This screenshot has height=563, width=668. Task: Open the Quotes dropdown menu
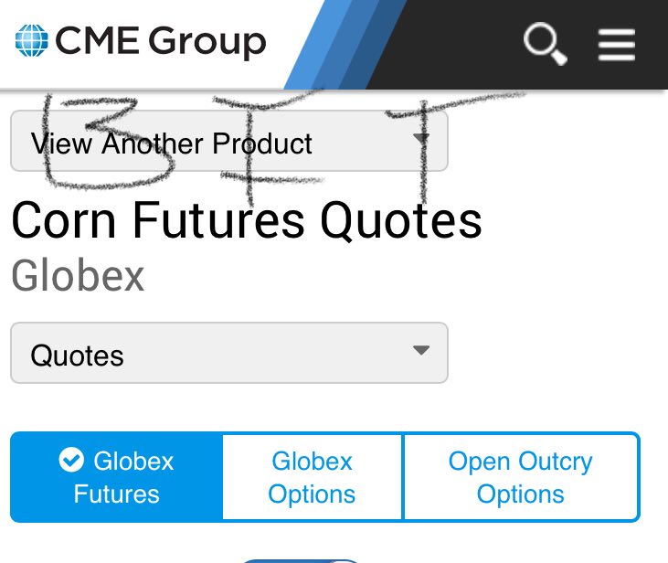coord(229,353)
